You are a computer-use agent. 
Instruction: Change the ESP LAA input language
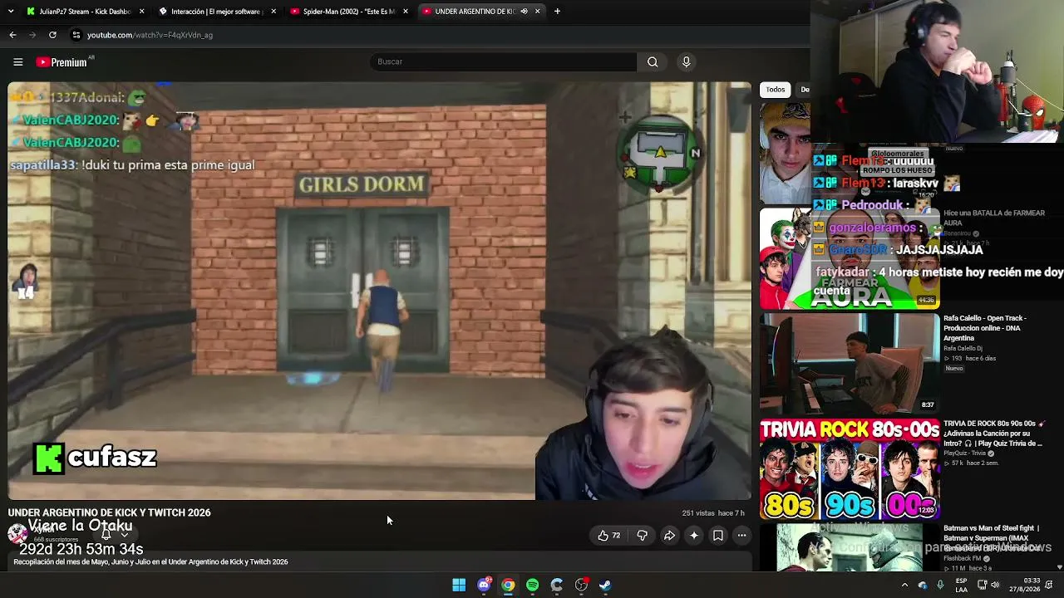[x=961, y=585]
